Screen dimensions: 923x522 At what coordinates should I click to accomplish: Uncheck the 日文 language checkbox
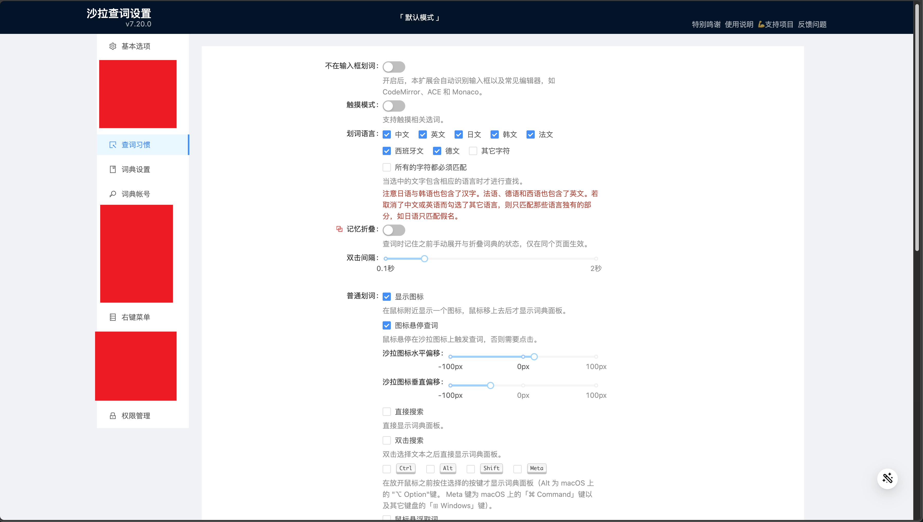point(458,134)
